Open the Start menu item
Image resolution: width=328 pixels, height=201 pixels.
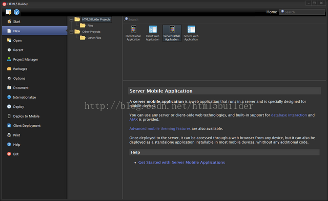(x=35, y=21)
